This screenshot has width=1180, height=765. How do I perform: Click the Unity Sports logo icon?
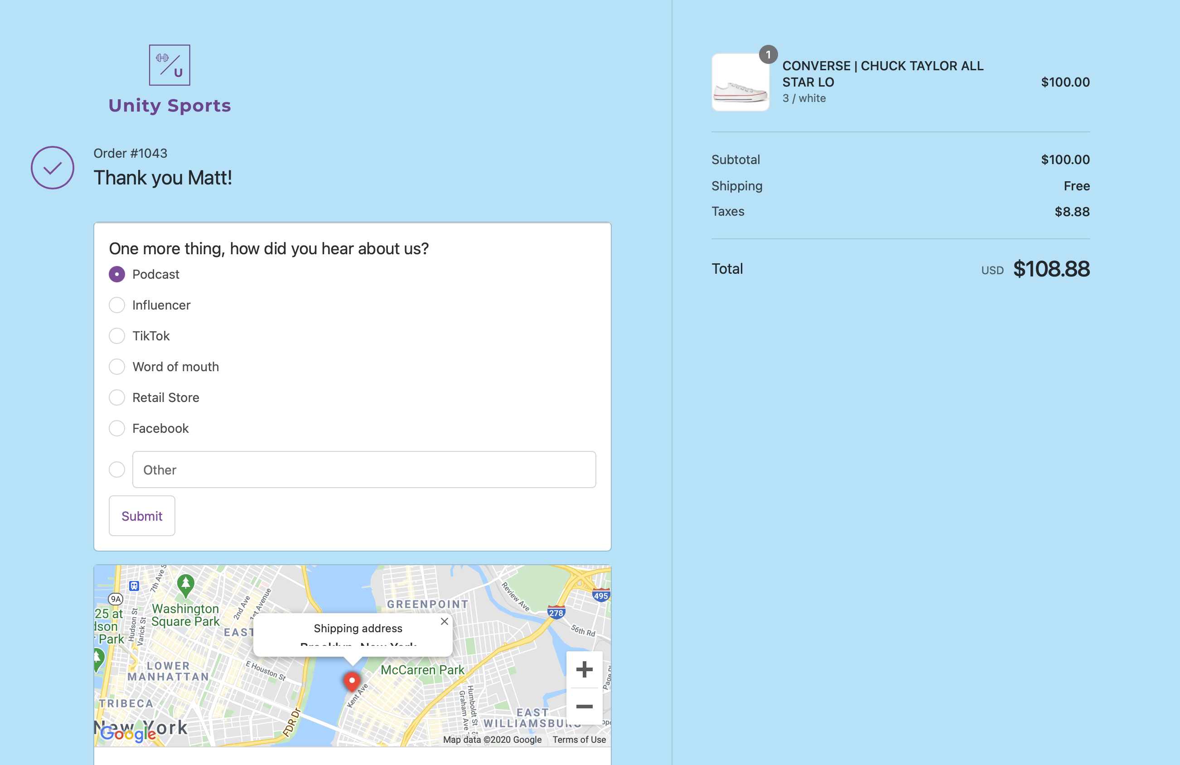pos(169,65)
